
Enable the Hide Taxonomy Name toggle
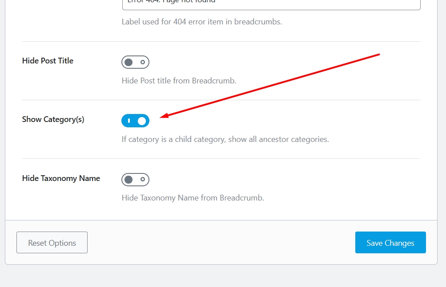[x=135, y=180]
